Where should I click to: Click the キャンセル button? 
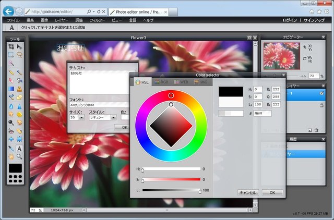[248, 192]
